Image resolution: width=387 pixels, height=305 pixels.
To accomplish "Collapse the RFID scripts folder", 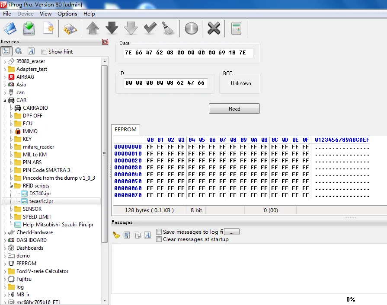I will [x=11, y=186].
